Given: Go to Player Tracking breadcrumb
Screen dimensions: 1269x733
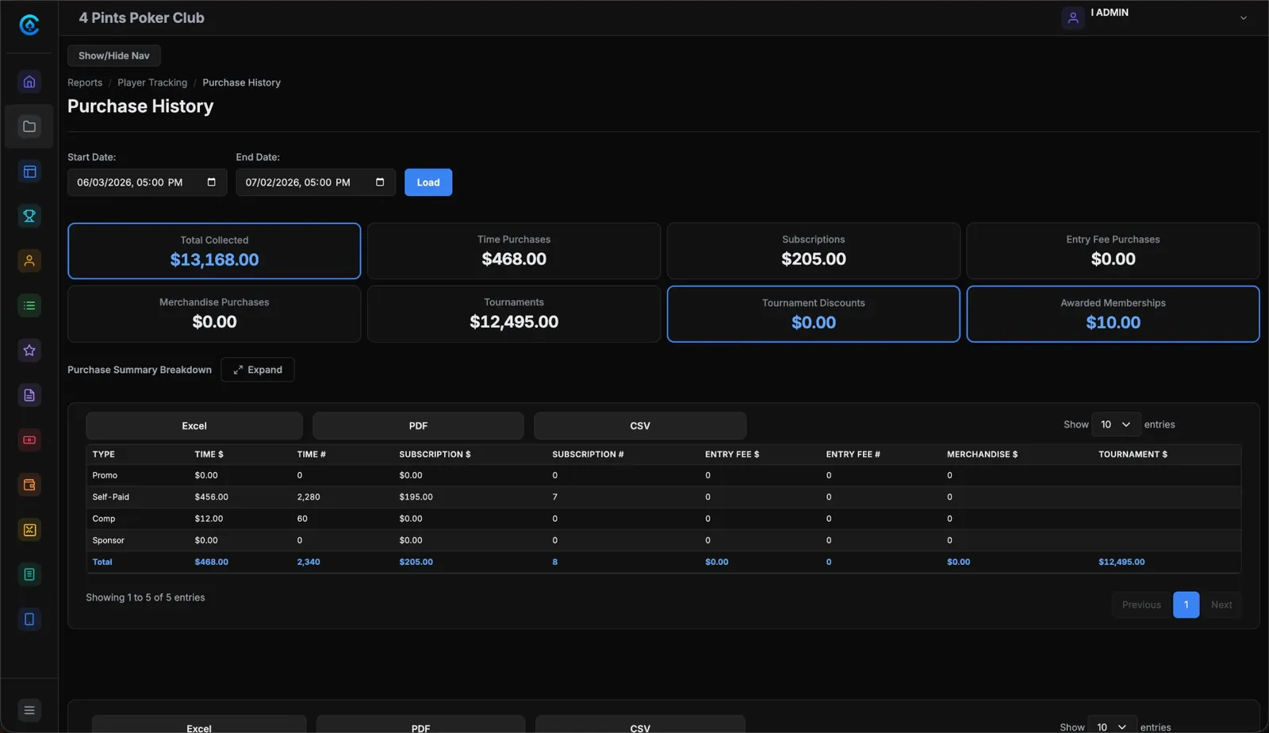Looking at the screenshot, I should tap(152, 83).
